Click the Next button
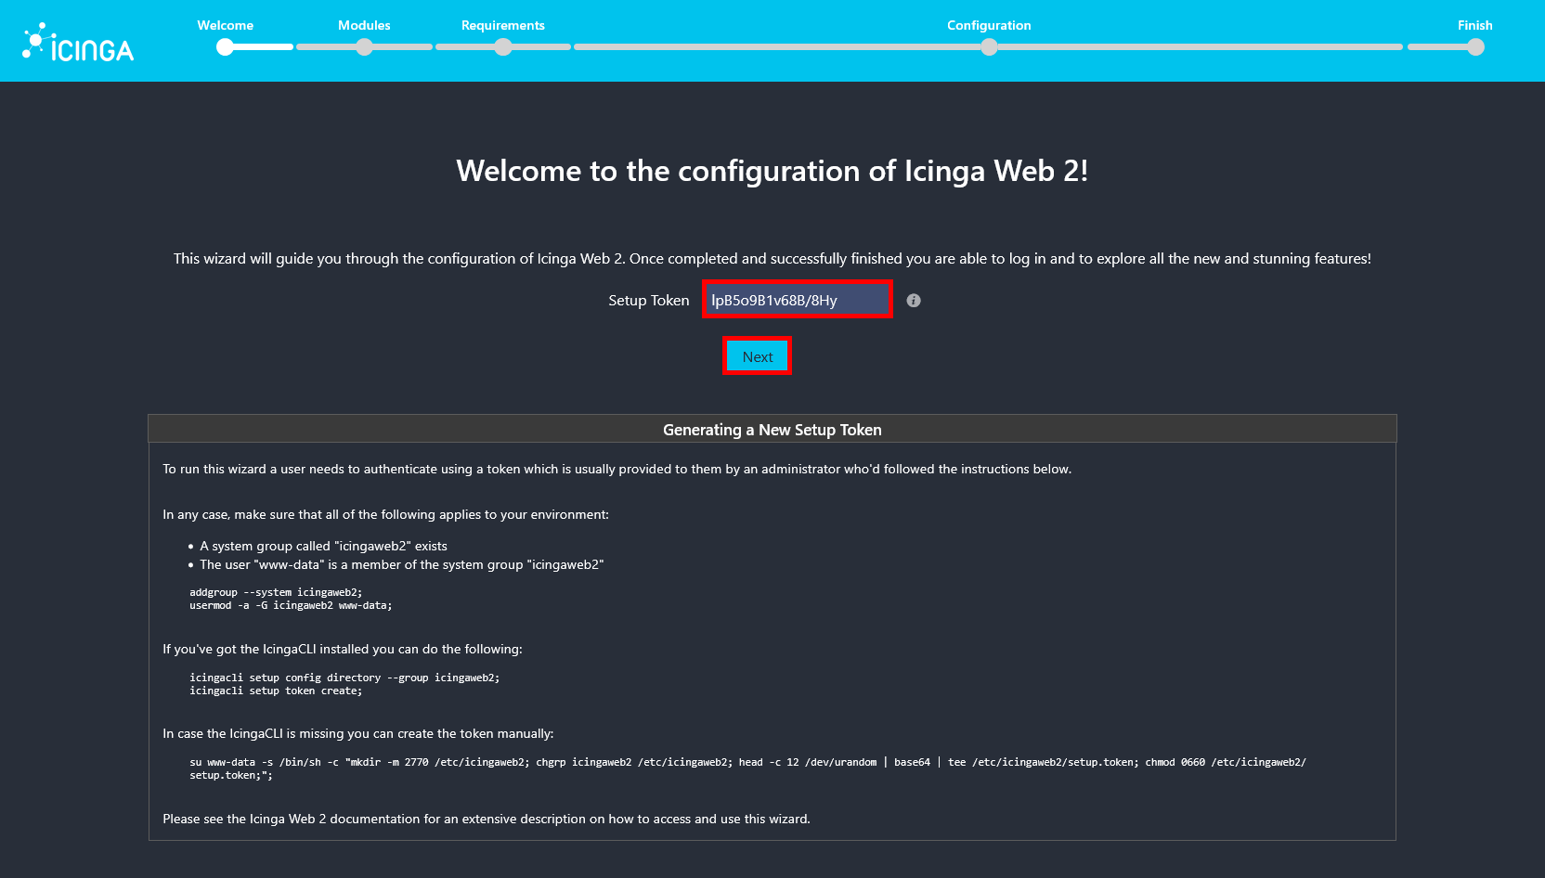Image resolution: width=1545 pixels, height=878 pixels. 757,356
